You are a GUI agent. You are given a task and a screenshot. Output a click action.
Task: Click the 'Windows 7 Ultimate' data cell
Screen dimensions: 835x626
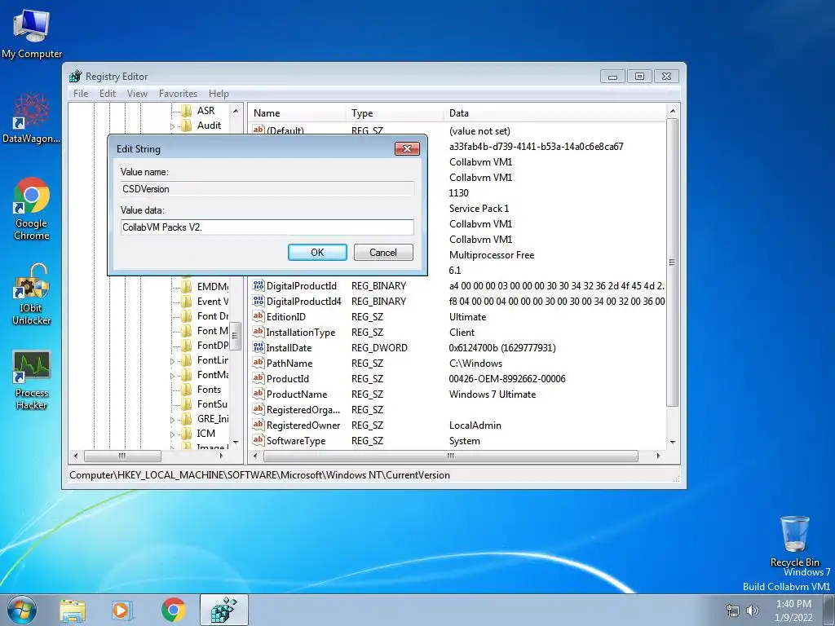click(x=493, y=395)
